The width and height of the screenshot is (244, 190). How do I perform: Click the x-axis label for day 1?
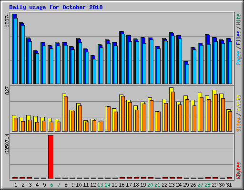tap(16, 185)
